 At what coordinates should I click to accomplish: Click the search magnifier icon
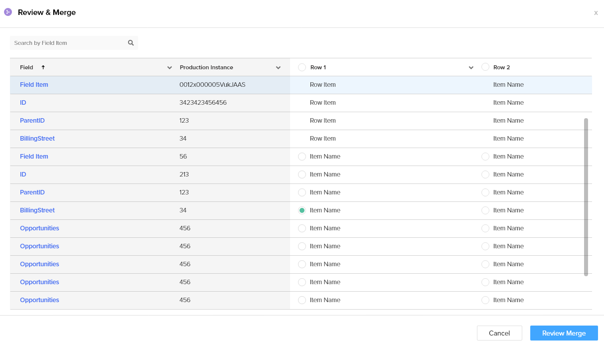(x=131, y=43)
